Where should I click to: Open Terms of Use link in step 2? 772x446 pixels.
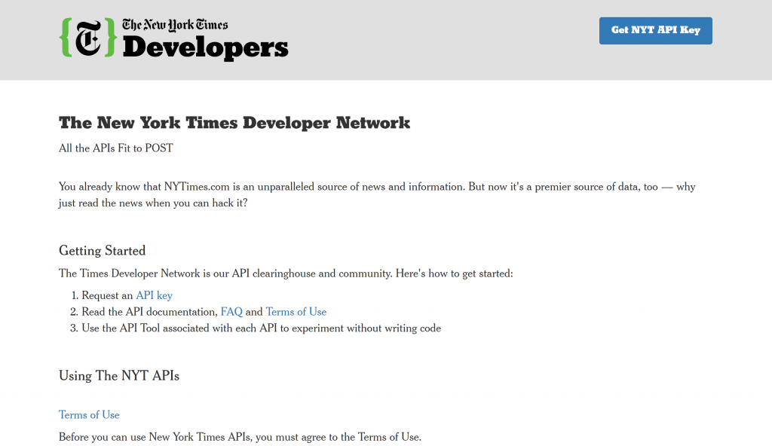[296, 312]
